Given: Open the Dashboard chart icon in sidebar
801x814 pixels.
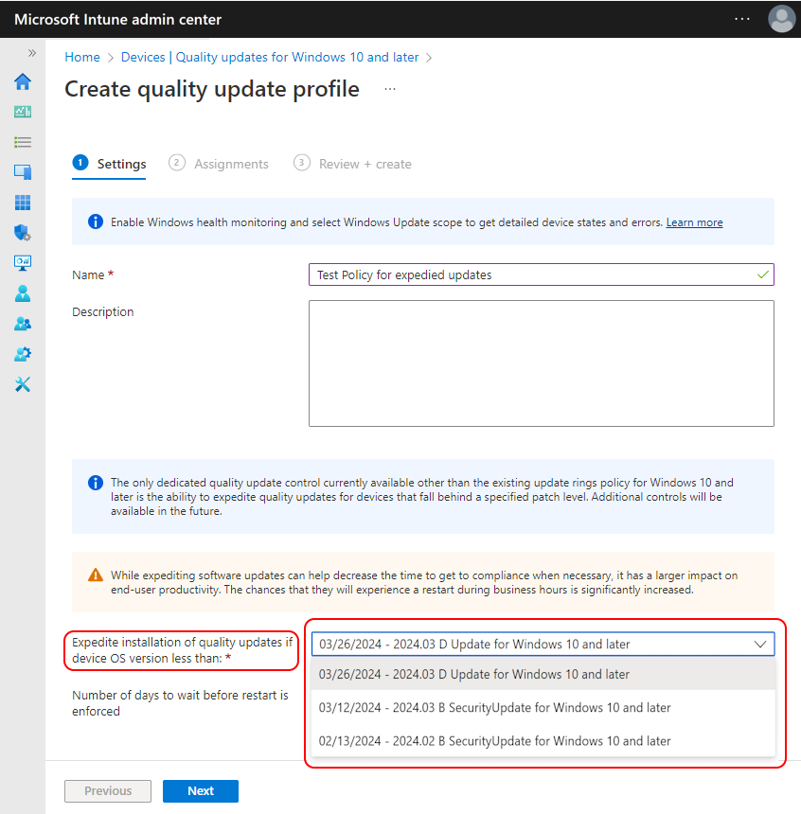Looking at the screenshot, I should coord(23,112).
